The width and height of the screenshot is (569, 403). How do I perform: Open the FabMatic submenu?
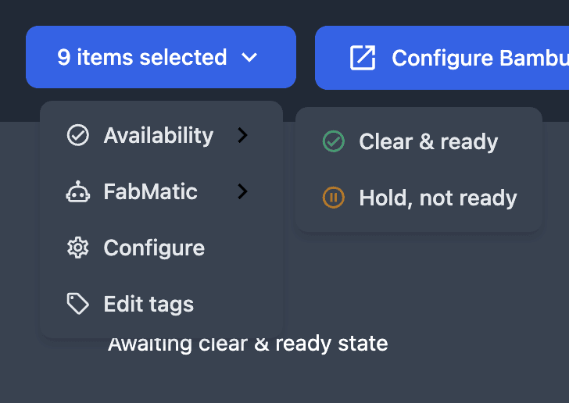(161, 191)
